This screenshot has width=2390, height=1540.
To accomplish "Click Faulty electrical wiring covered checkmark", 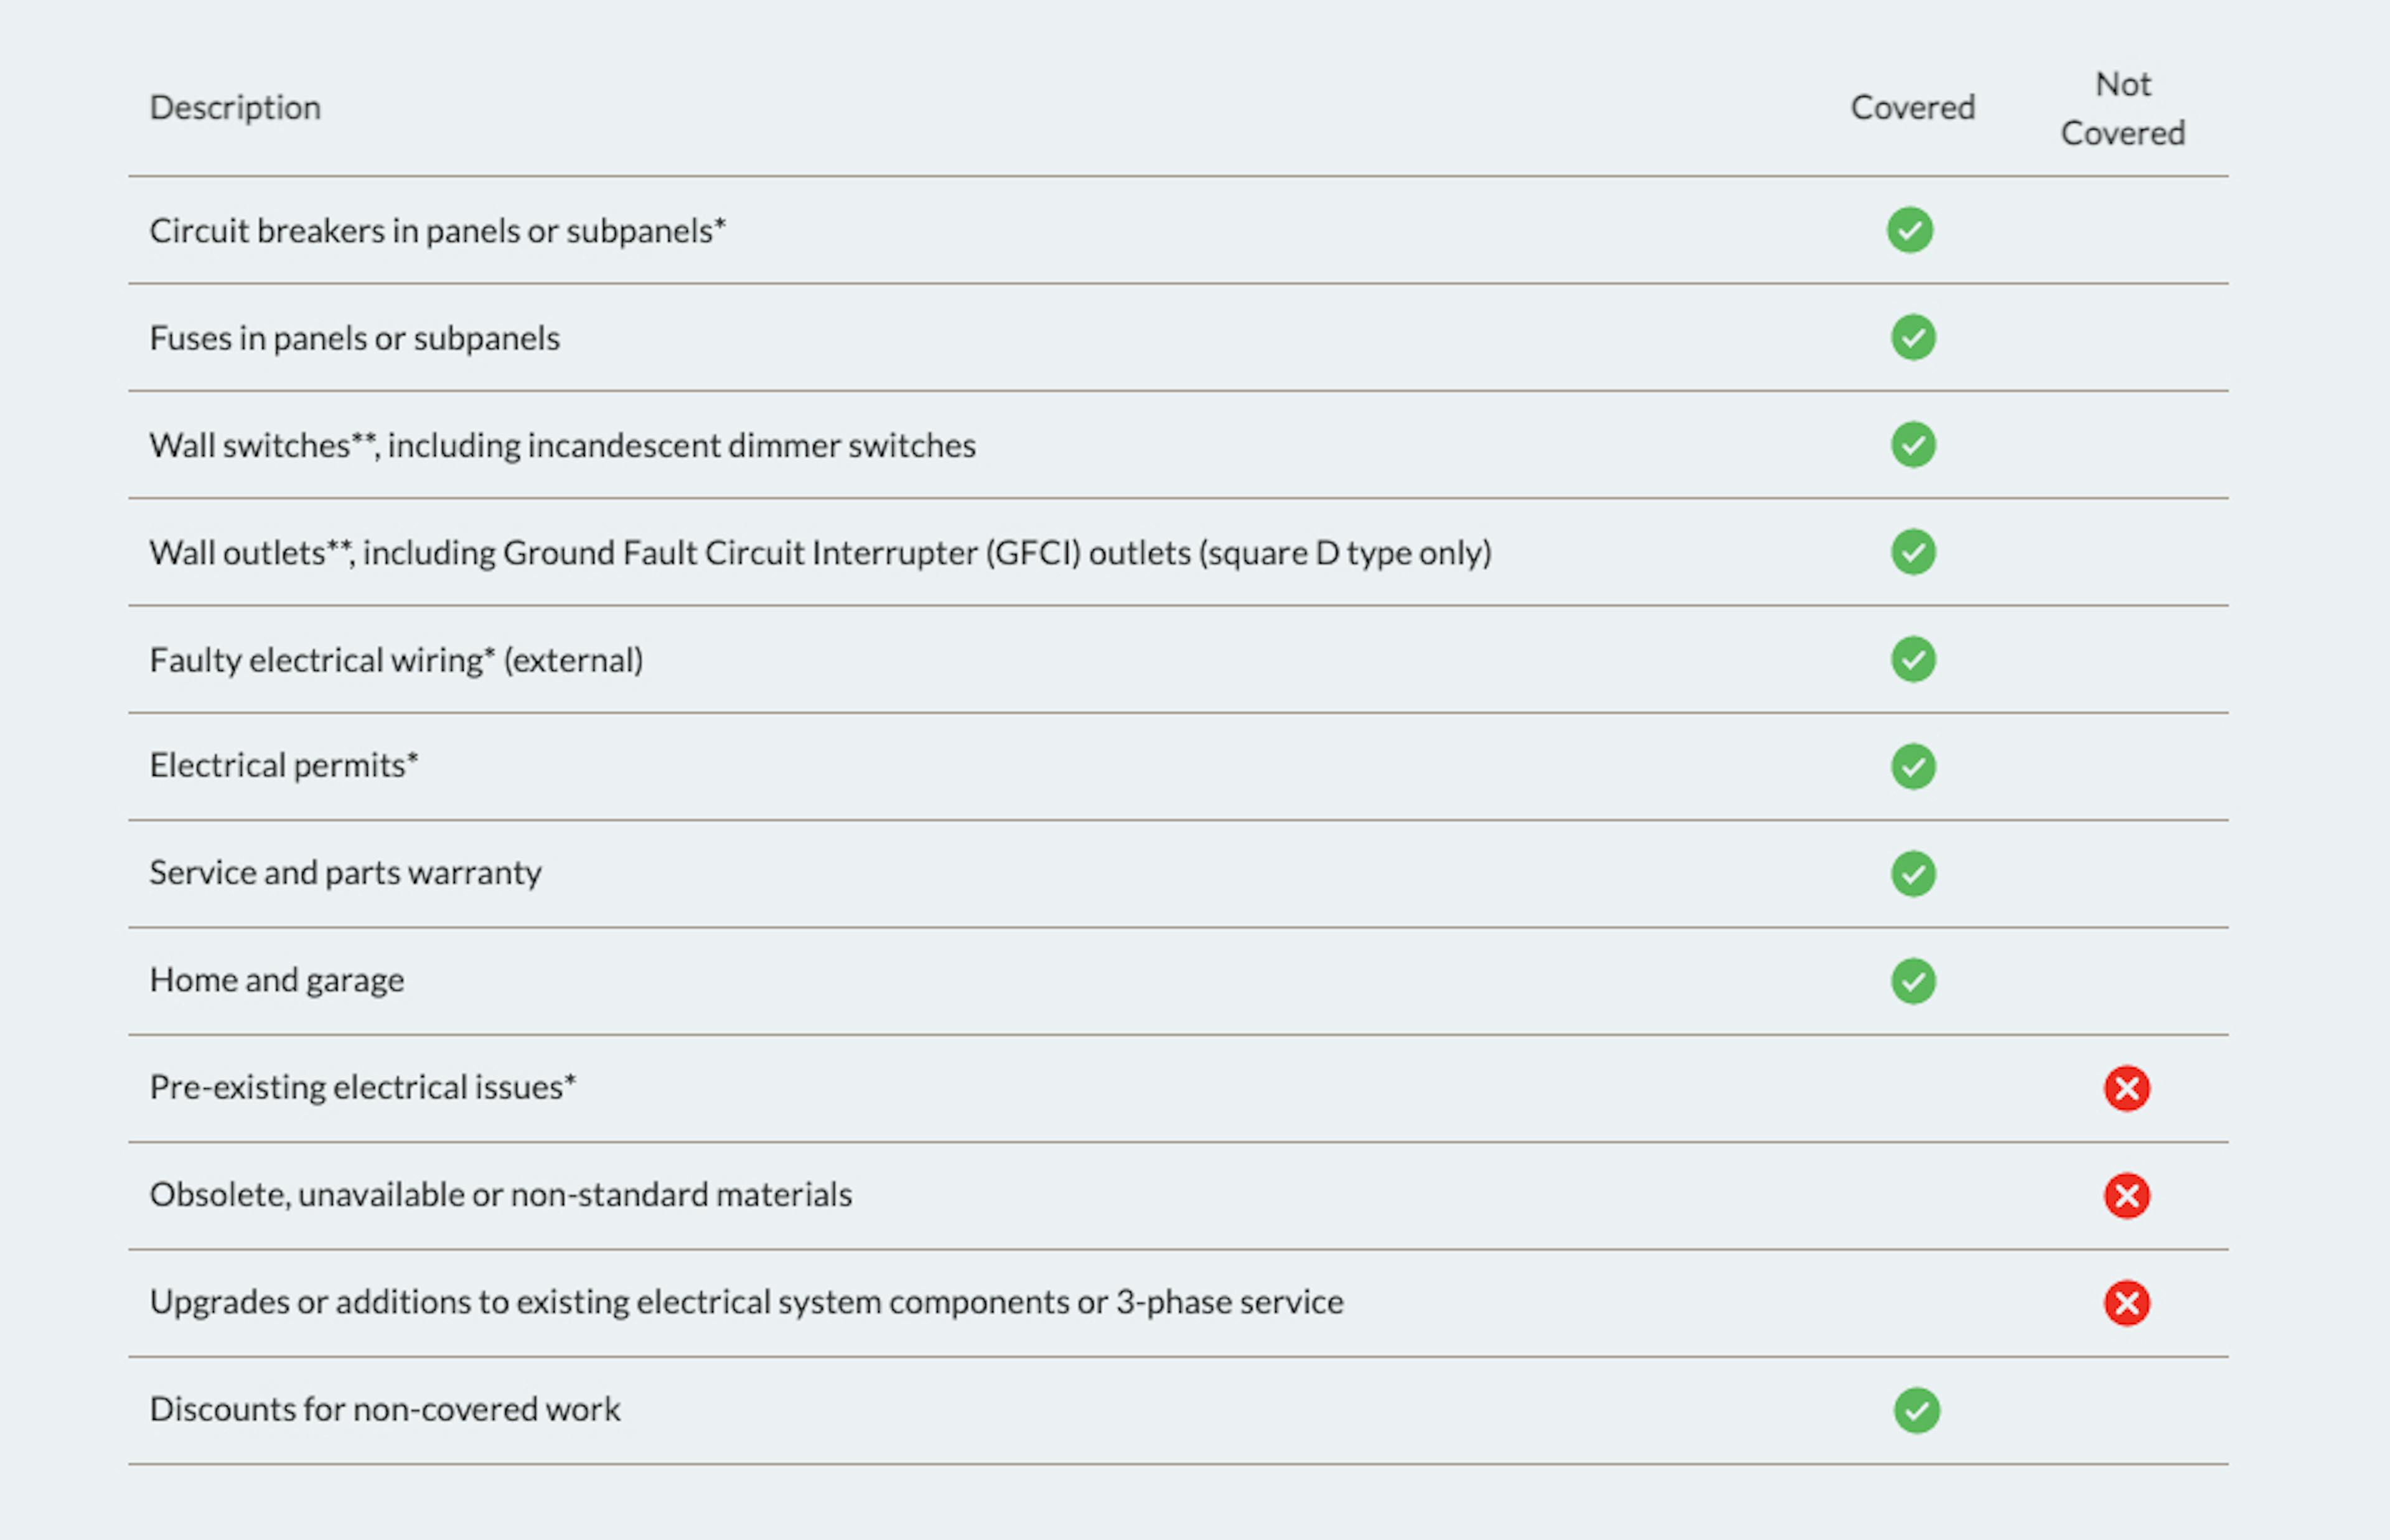I will [x=1912, y=659].
